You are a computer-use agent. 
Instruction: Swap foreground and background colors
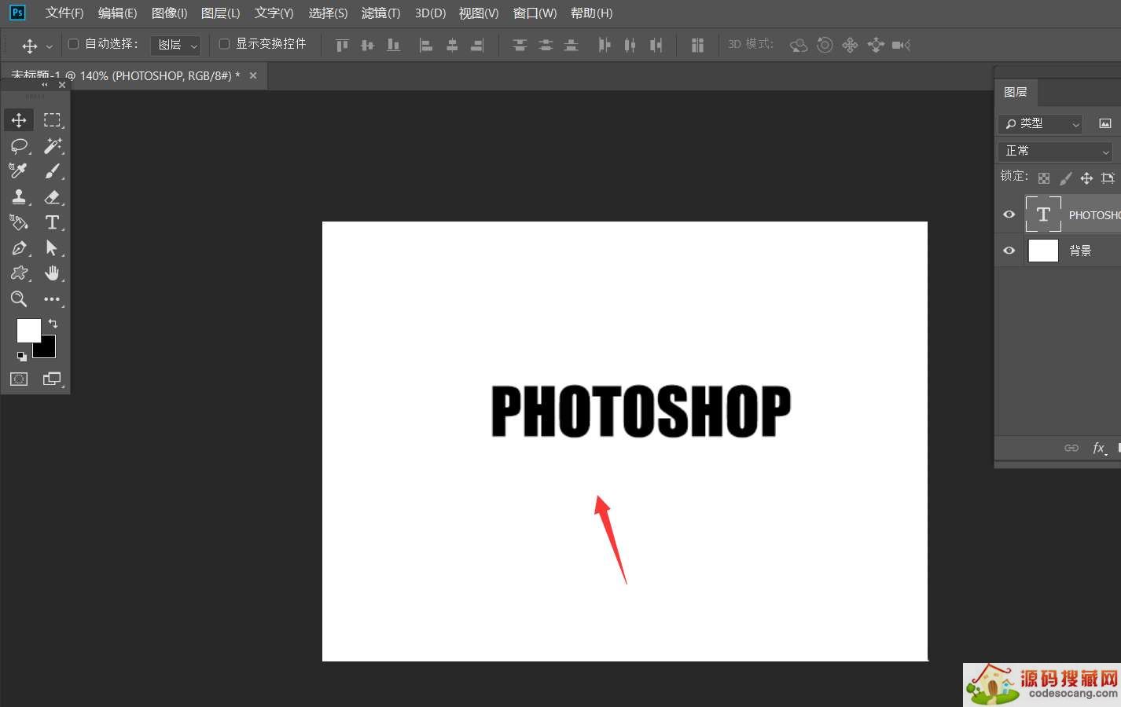[53, 324]
